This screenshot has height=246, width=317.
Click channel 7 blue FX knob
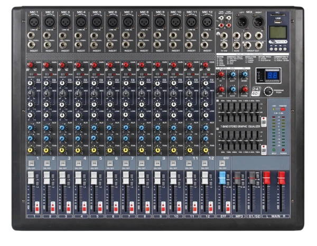coord(126,139)
